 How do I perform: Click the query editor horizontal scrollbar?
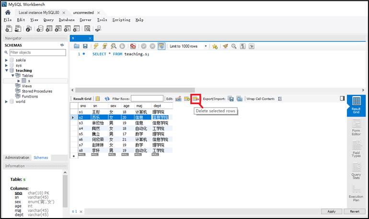click(135, 90)
